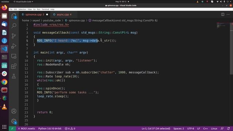The width and height of the screenshot is (233, 131).
Task: Open the Help menu
Action: tap(52, 9)
